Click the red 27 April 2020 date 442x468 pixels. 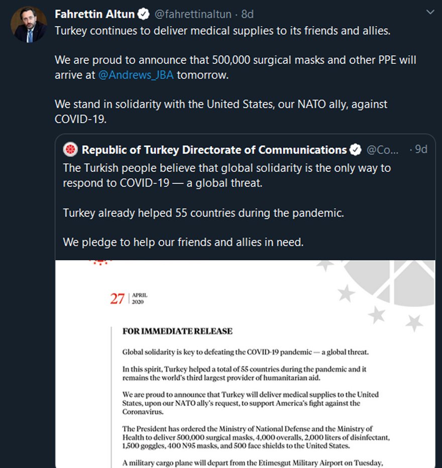[129, 299]
